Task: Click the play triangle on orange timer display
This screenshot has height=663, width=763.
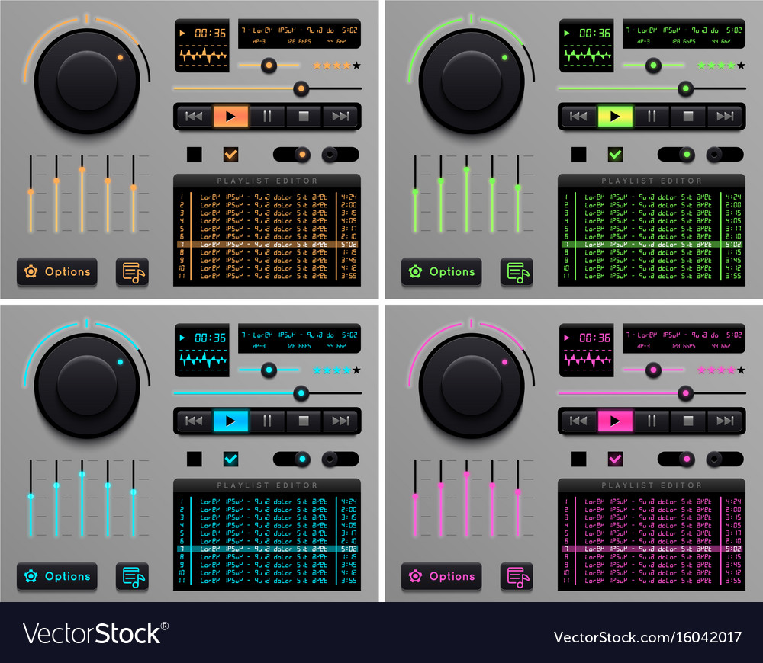Action: [x=182, y=33]
